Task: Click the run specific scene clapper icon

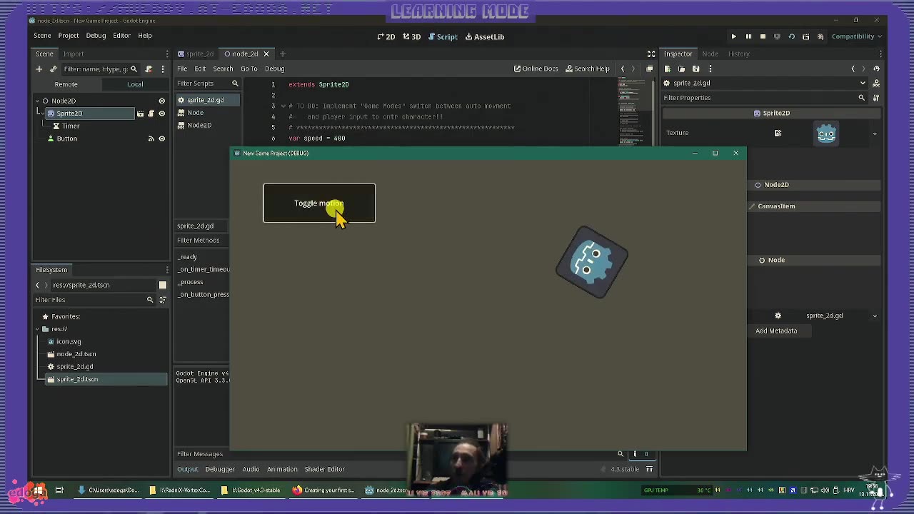Action: point(805,36)
